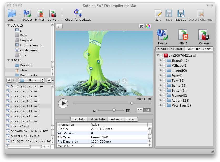Click the Discard Changes icon
The width and height of the screenshot is (220, 162).
pyautogui.click(x=200, y=13)
